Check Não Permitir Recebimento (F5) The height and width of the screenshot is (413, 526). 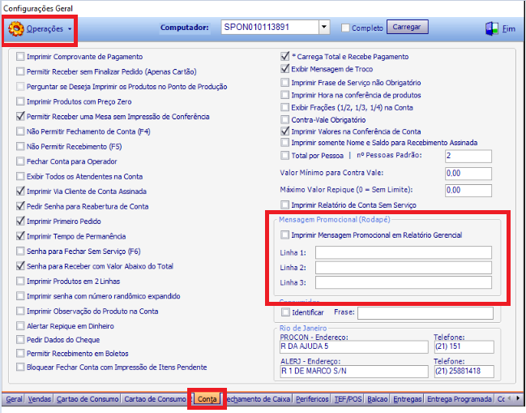tap(20, 146)
